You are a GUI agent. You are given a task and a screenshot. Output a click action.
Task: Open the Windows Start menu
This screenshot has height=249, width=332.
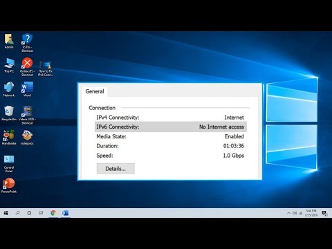[6, 213]
